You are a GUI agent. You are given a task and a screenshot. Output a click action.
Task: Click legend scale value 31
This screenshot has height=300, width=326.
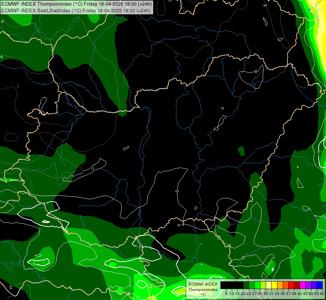(271, 294)
